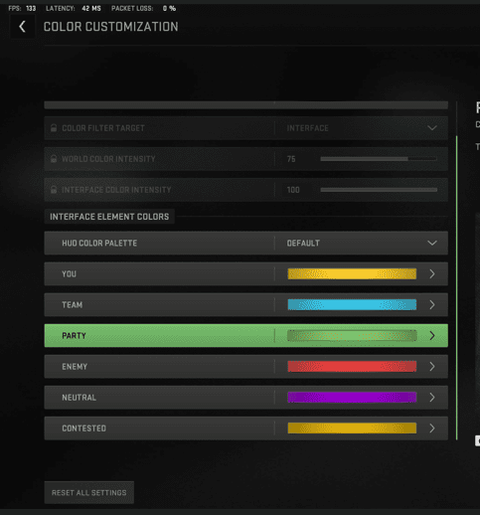Go back using the left arrow button
Image resolution: width=480 pixels, height=515 pixels.
pyautogui.click(x=22, y=27)
